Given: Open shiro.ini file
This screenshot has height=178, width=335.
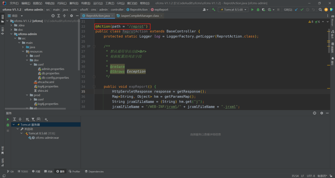Looking at the screenshot, I should 43,91.
